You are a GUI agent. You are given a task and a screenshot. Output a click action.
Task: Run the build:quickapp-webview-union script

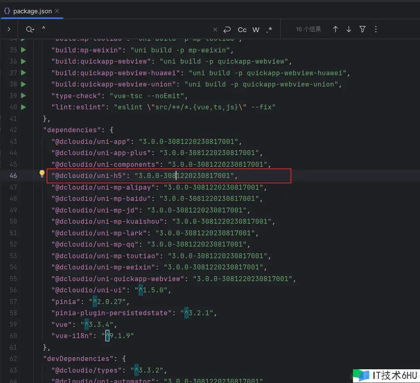coord(23,84)
